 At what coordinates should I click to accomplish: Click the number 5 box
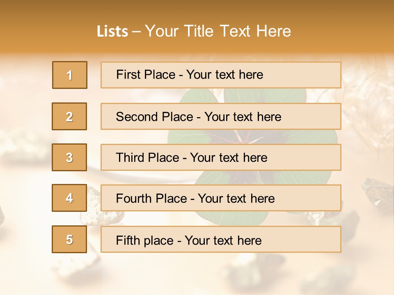[x=69, y=239]
